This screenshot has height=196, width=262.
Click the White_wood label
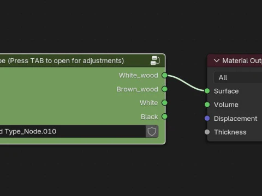[x=139, y=75]
